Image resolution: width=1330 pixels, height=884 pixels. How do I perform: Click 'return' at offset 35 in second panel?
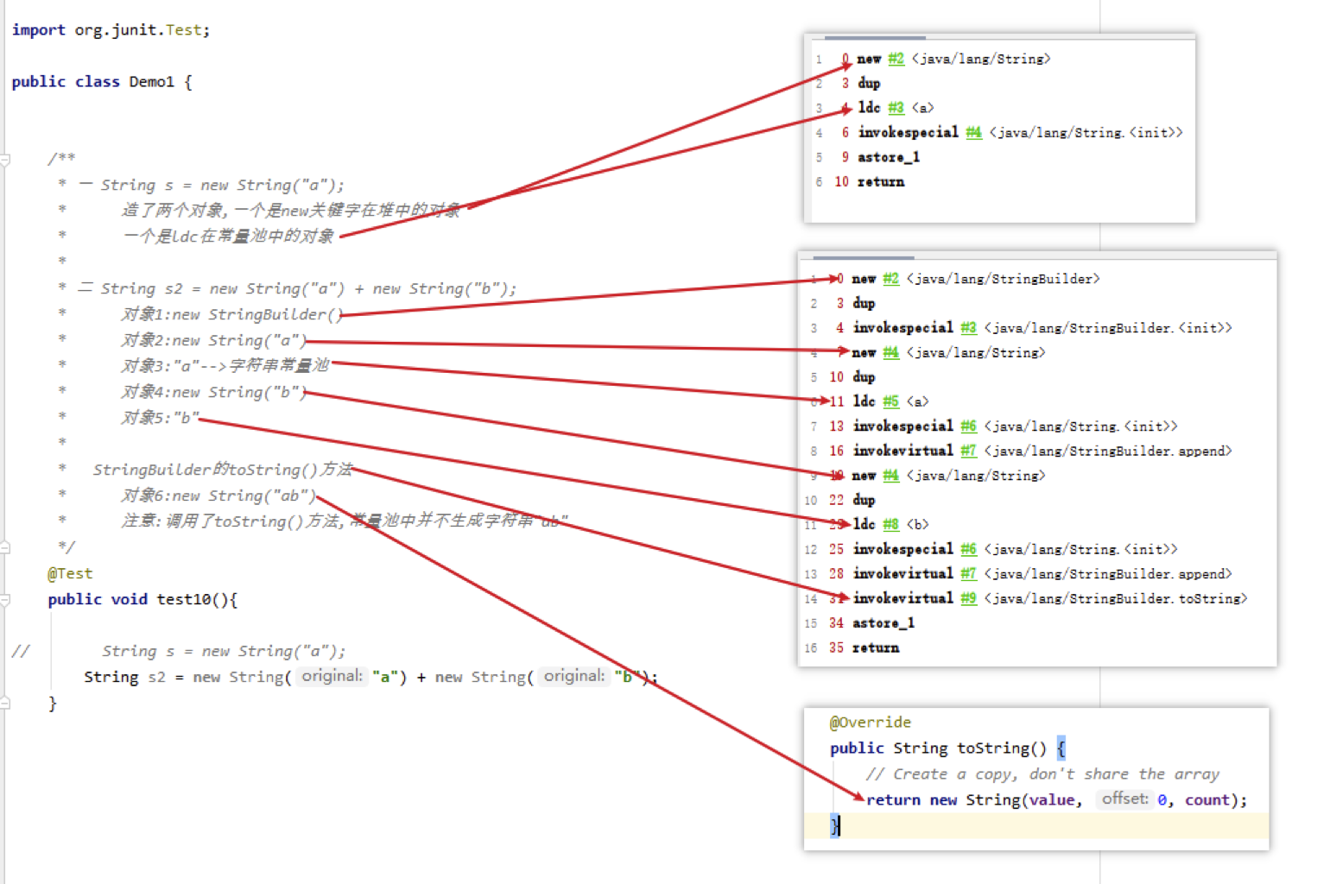click(876, 648)
